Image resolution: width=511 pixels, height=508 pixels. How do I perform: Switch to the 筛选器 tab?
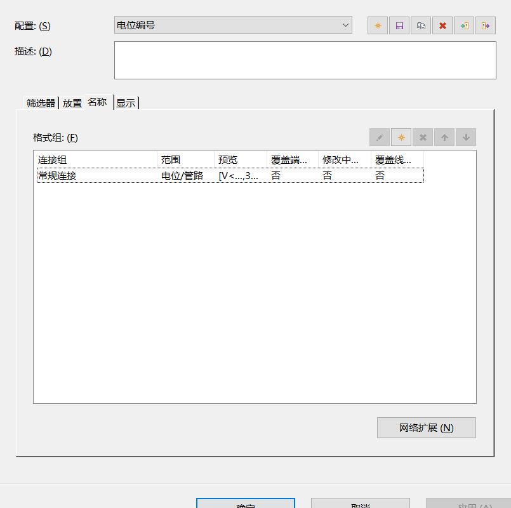[41, 103]
